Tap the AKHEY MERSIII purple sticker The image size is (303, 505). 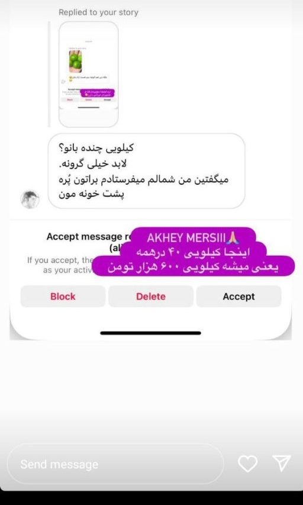pyautogui.click(x=194, y=239)
